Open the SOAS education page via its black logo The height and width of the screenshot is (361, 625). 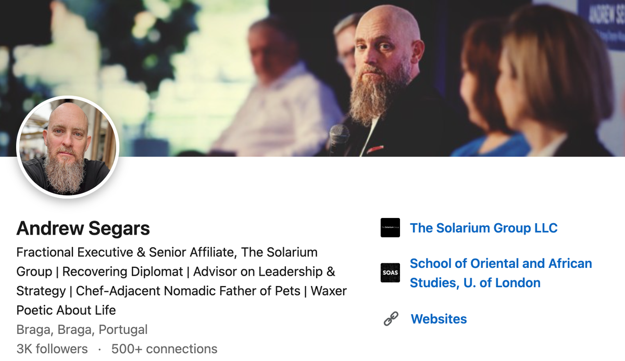pyautogui.click(x=390, y=273)
